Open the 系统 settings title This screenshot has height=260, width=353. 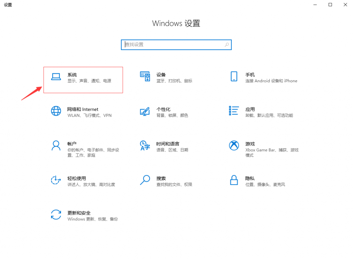point(72,75)
